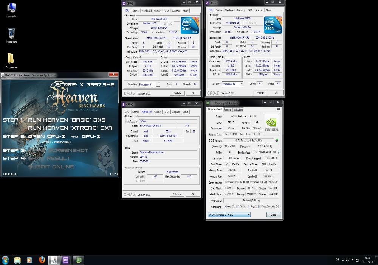The image size is (378, 265).
Task: Click the Model field EVGA Classified SR-2
Action: pyautogui.click(x=158, y=126)
